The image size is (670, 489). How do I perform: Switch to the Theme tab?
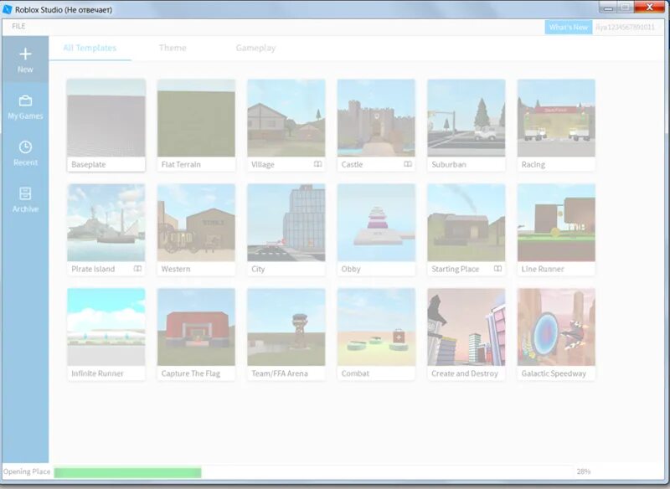pyautogui.click(x=173, y=48)
